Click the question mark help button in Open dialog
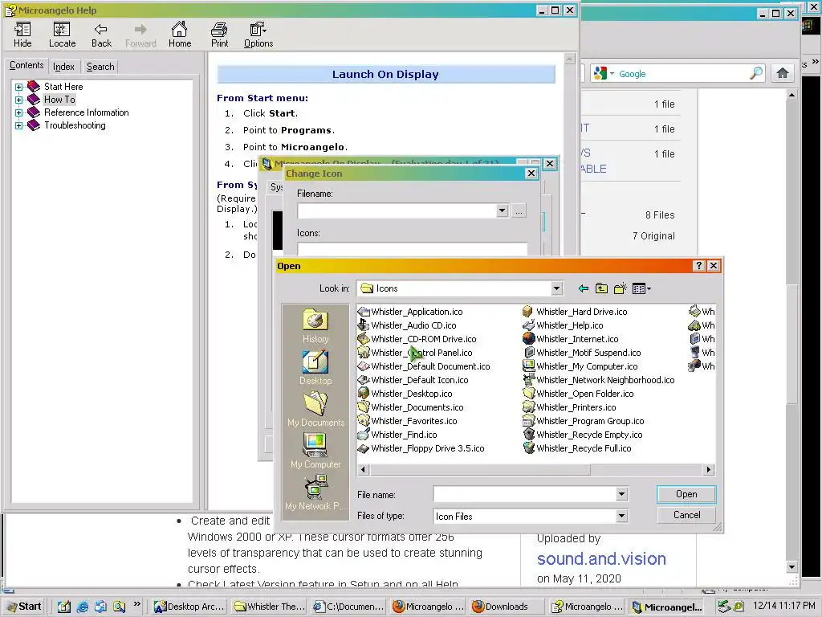The height and width of the screenshot is (617, 822). click(x=699, y=266)
